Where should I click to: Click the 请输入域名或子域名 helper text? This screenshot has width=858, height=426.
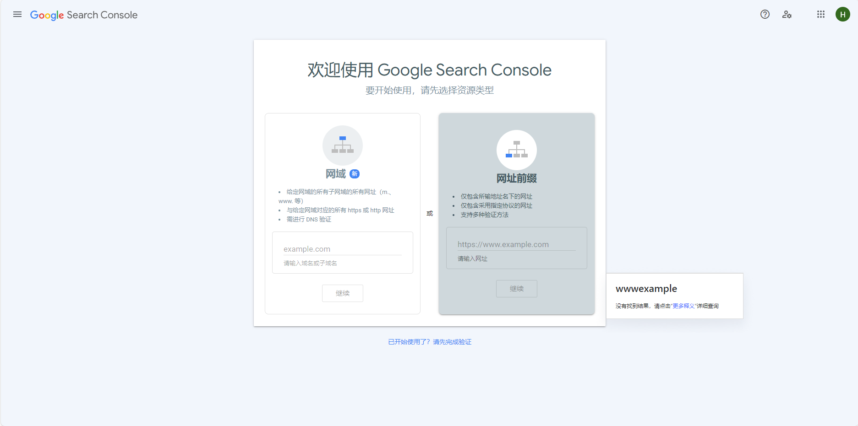(x=310, y=264)
